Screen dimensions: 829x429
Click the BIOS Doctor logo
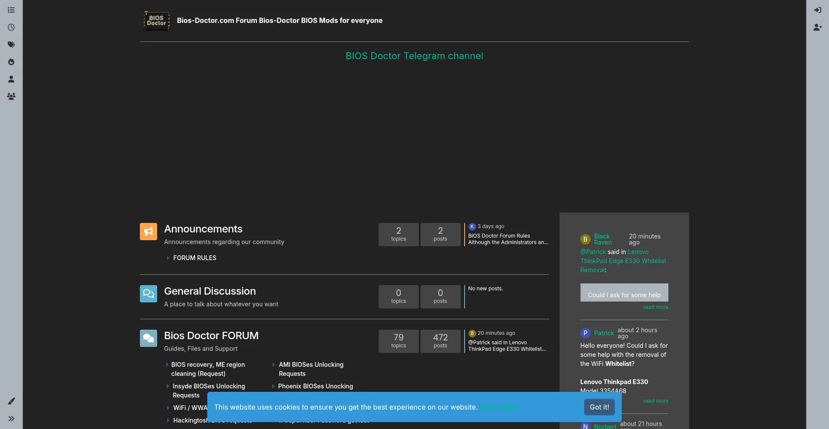click(x=156, y=21)
